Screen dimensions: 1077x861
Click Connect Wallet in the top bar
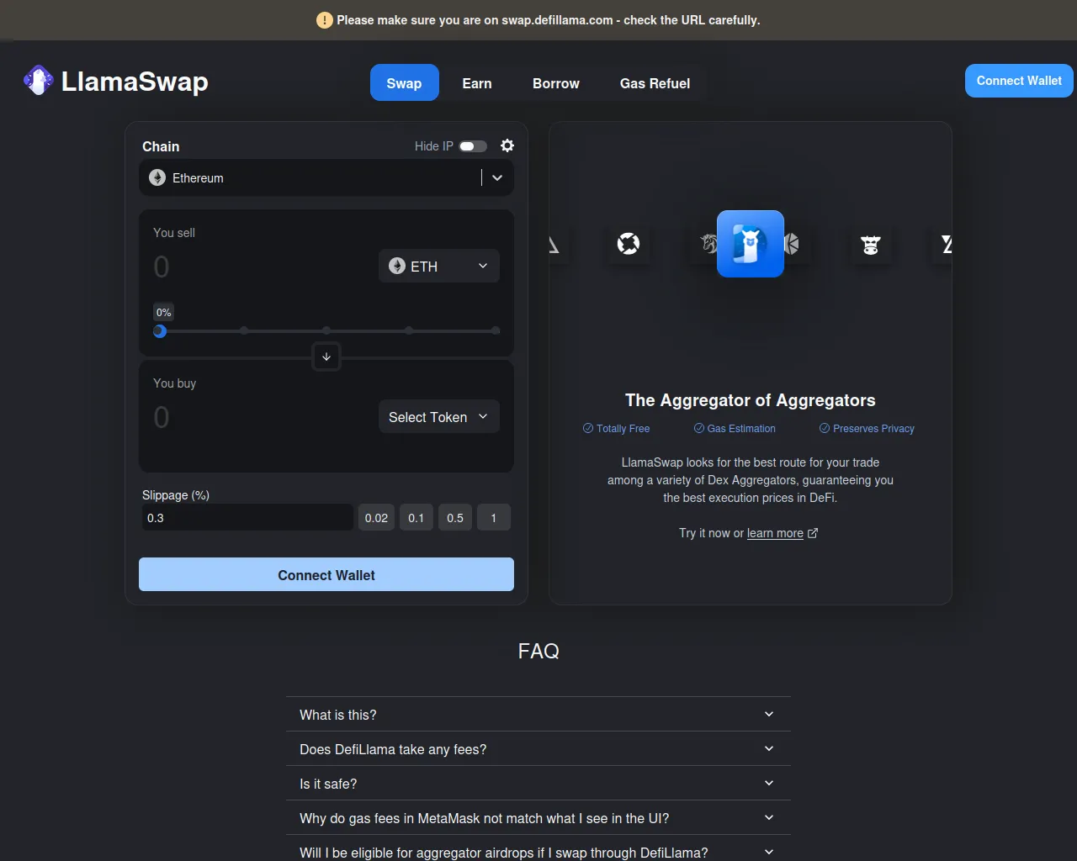coord(1019,81)
